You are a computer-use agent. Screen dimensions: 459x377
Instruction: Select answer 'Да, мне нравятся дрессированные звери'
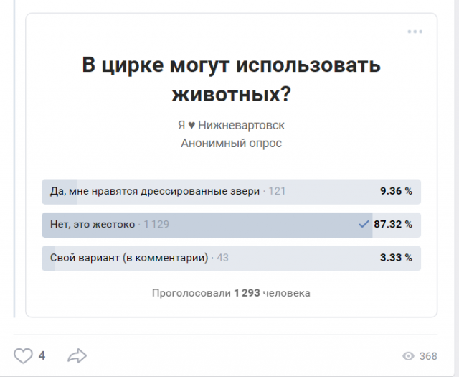[x=231, y=192]
